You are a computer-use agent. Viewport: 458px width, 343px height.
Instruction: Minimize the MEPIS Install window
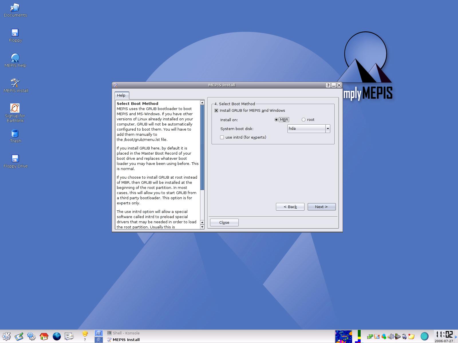[x=334, y=85]
